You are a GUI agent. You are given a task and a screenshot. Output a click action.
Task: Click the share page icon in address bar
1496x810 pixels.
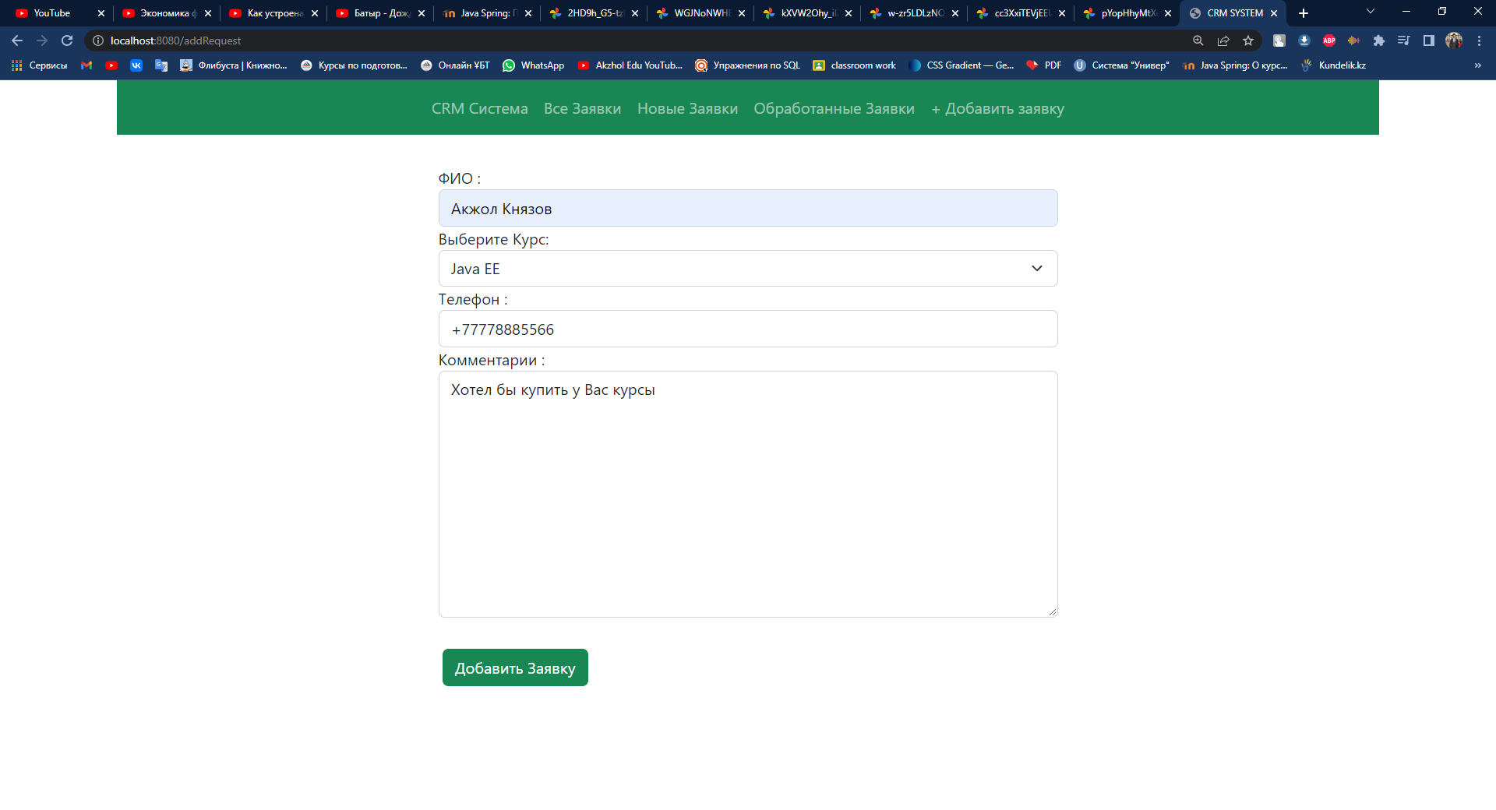(x=1223, y=40)
